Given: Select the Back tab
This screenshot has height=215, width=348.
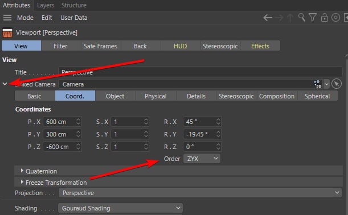Looking at the screenshot, I should 140,46.
